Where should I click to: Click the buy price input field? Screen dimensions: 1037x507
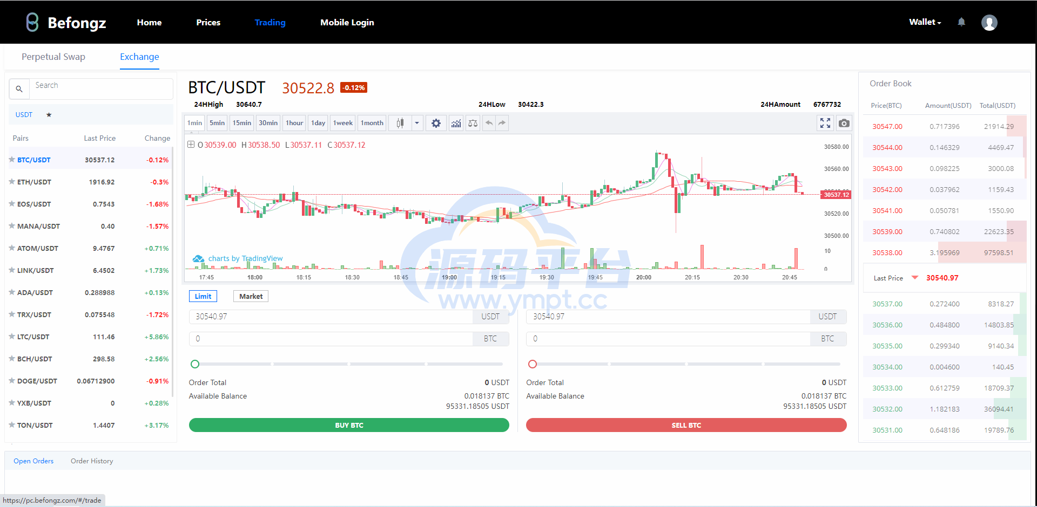(331, 317)
